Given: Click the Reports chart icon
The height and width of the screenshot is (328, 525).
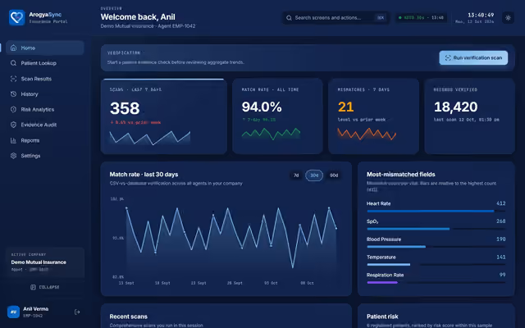Looking at the screenshot, I should click(x=13, y=140).
